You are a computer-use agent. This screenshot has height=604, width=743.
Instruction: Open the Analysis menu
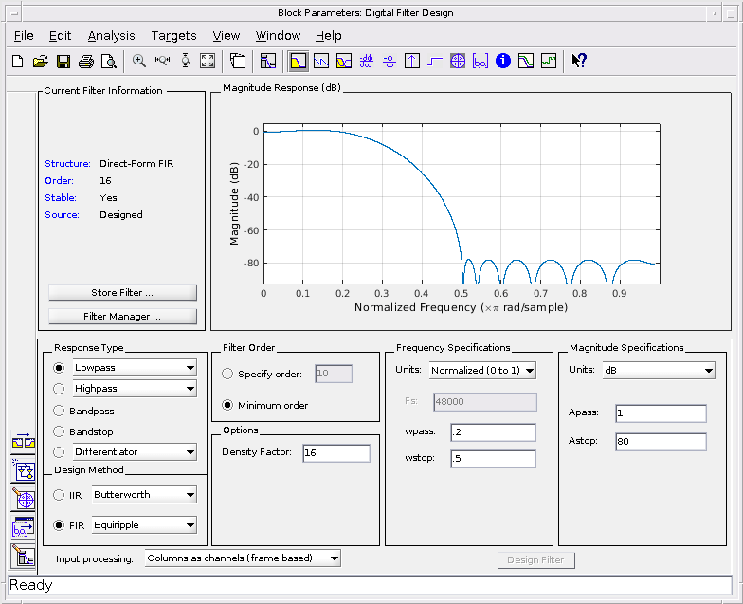111,36
